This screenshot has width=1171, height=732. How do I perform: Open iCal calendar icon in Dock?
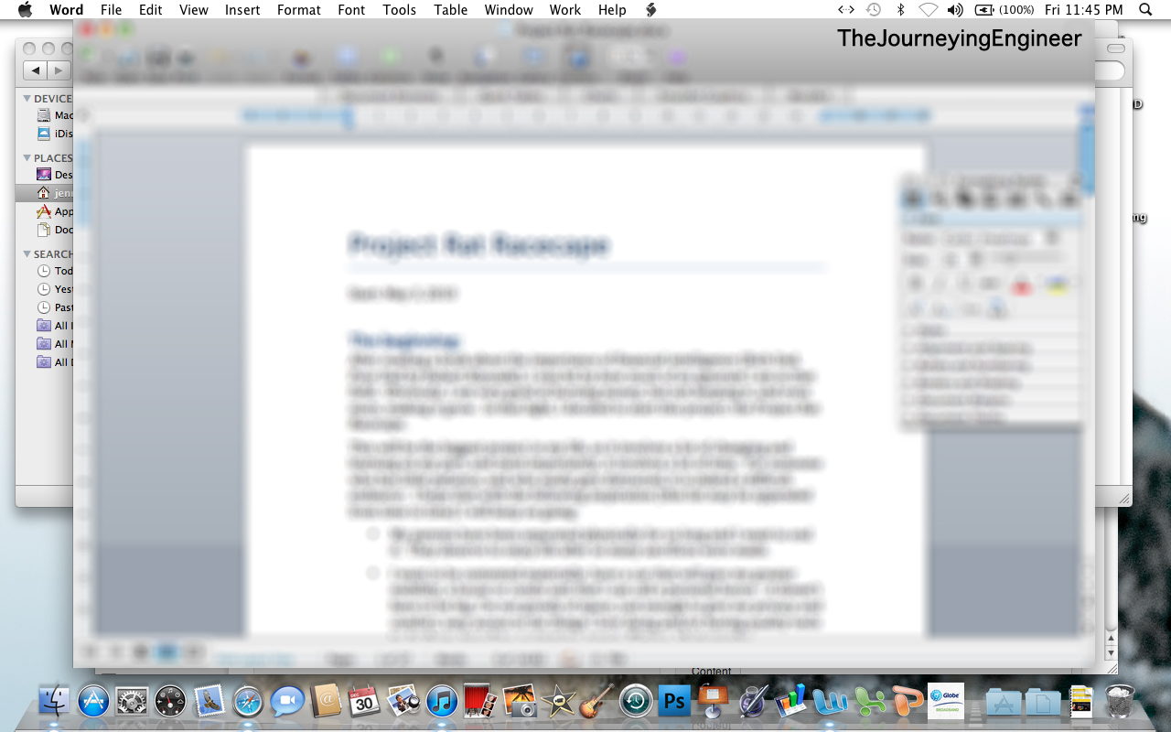364,703
